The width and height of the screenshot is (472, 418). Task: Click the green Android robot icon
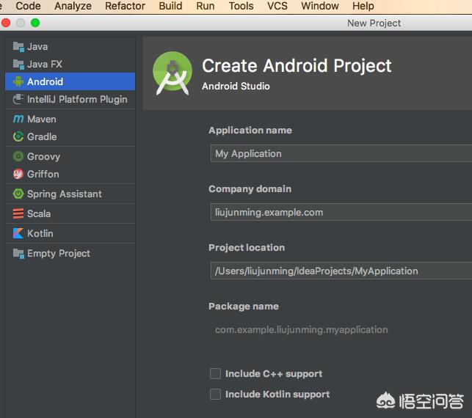tap(18, 81)
